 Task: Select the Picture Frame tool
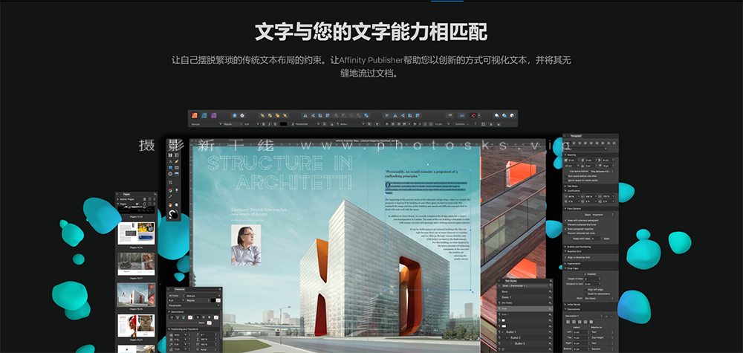click(177, 168)
